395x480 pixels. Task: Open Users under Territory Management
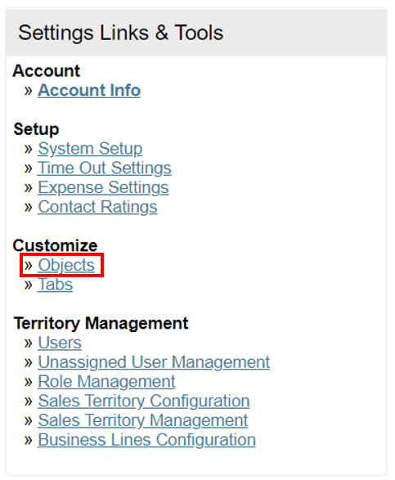click(60, 343)
